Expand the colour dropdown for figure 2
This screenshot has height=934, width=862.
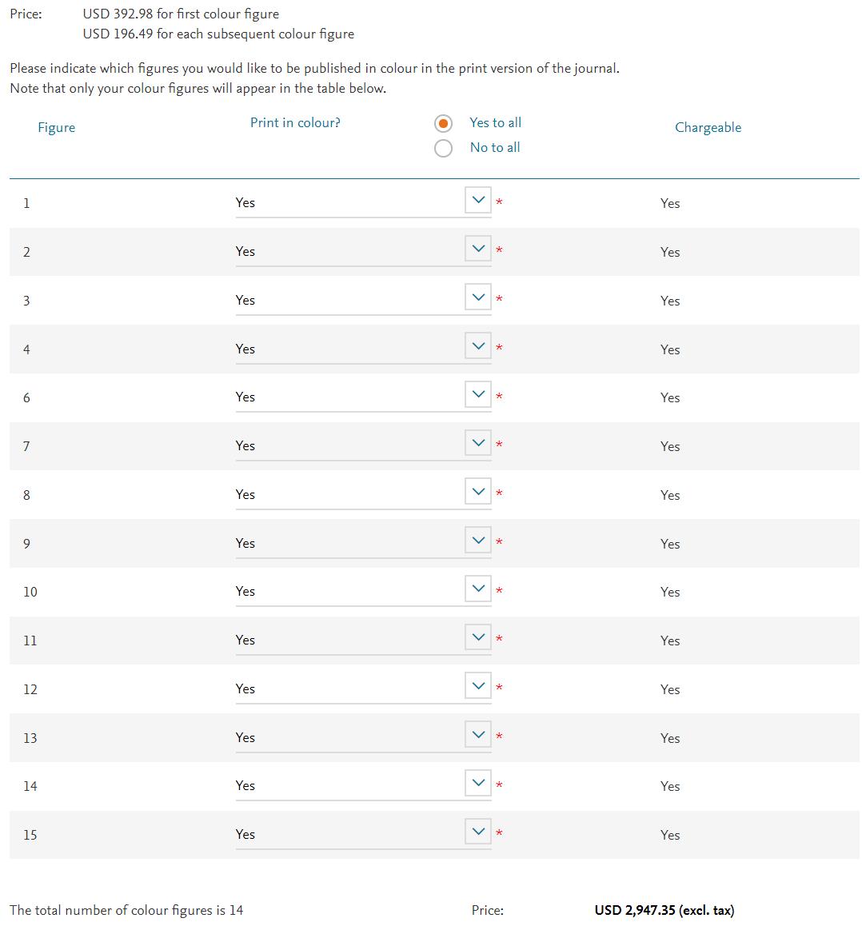(x=478, y=249)
